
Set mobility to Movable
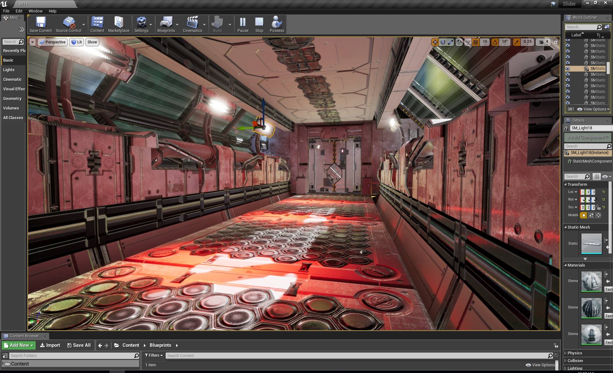[x=598, y=215]
